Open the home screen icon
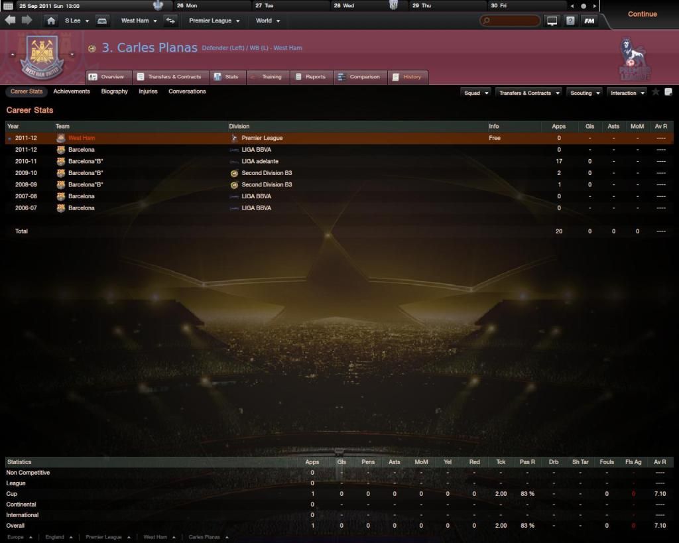 coord(51,21)
